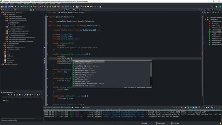Viewport: 222px width, 125px height.
Task: Open the Help menu
Action: [x=59, y=4]
